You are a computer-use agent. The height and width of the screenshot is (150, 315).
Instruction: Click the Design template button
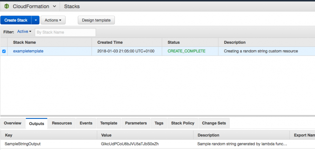(x=96, y=20)
